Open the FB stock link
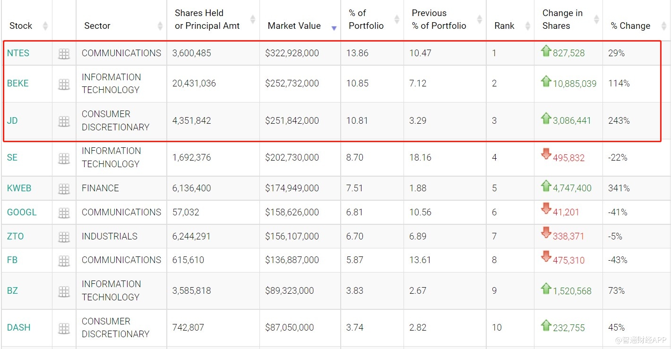The height and width of the screenshot is (349, 671). [12, 260]
